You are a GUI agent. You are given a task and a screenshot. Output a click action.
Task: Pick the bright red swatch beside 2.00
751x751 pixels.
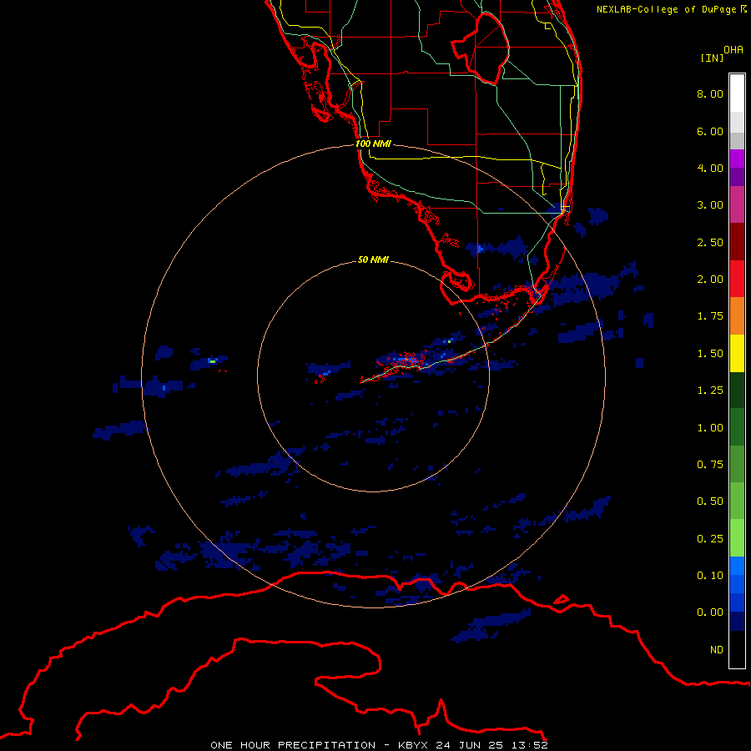point(737,280)
